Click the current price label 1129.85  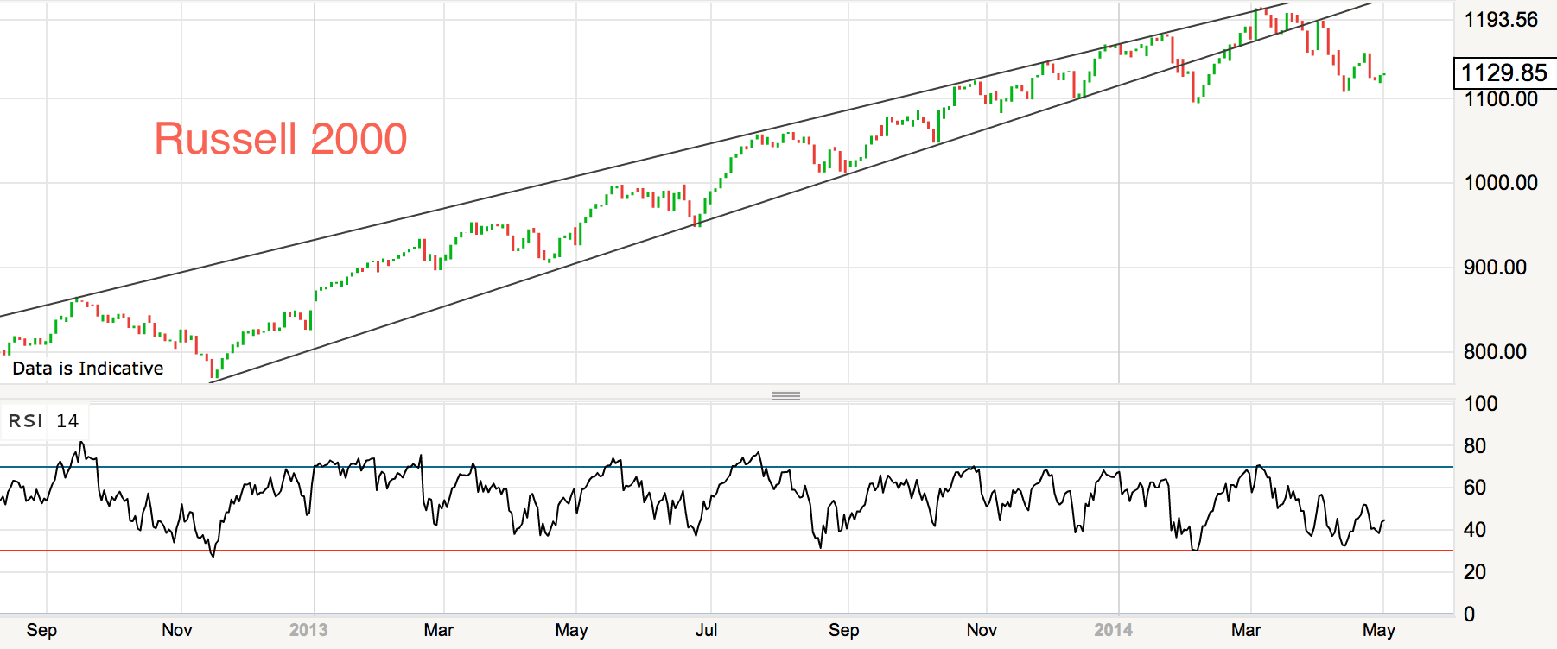1504,73
